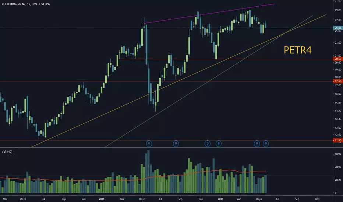Click the 200M volume scale label
343x202 pixels.
pyautogui.click(x=338, y=180)
